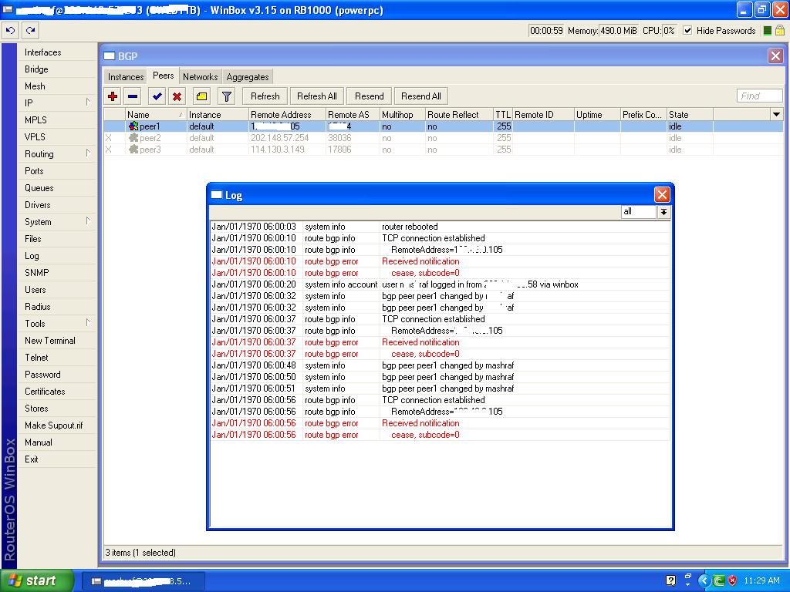Close the BGP window
Viewport: 790px width, 592px height.
coord(775,55)
